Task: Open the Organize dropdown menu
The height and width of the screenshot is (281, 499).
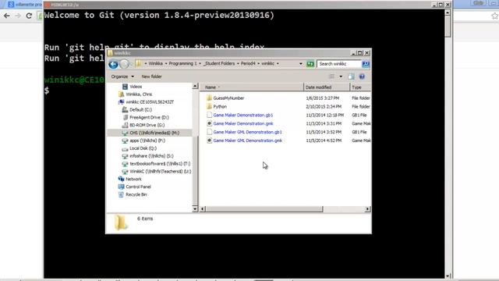Action: point(122,76)
